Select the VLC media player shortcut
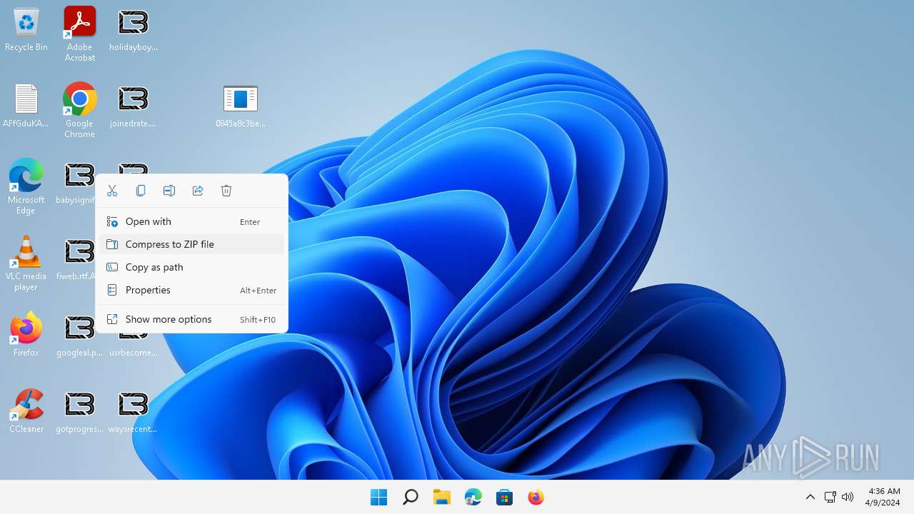 coord(26,263)
